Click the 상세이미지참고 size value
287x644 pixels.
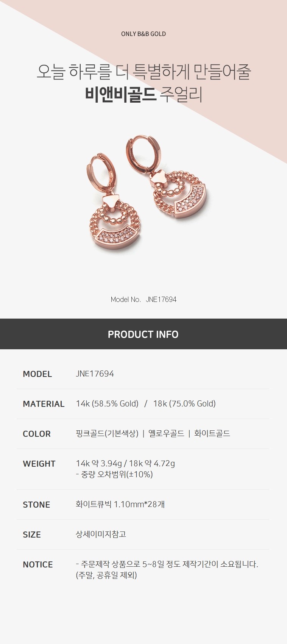101,534
